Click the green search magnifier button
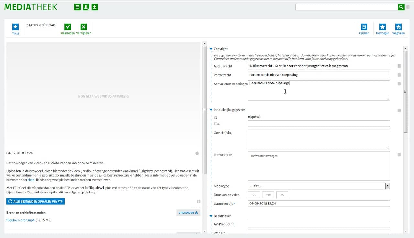 pyautogui.click(x=401, y=7)
